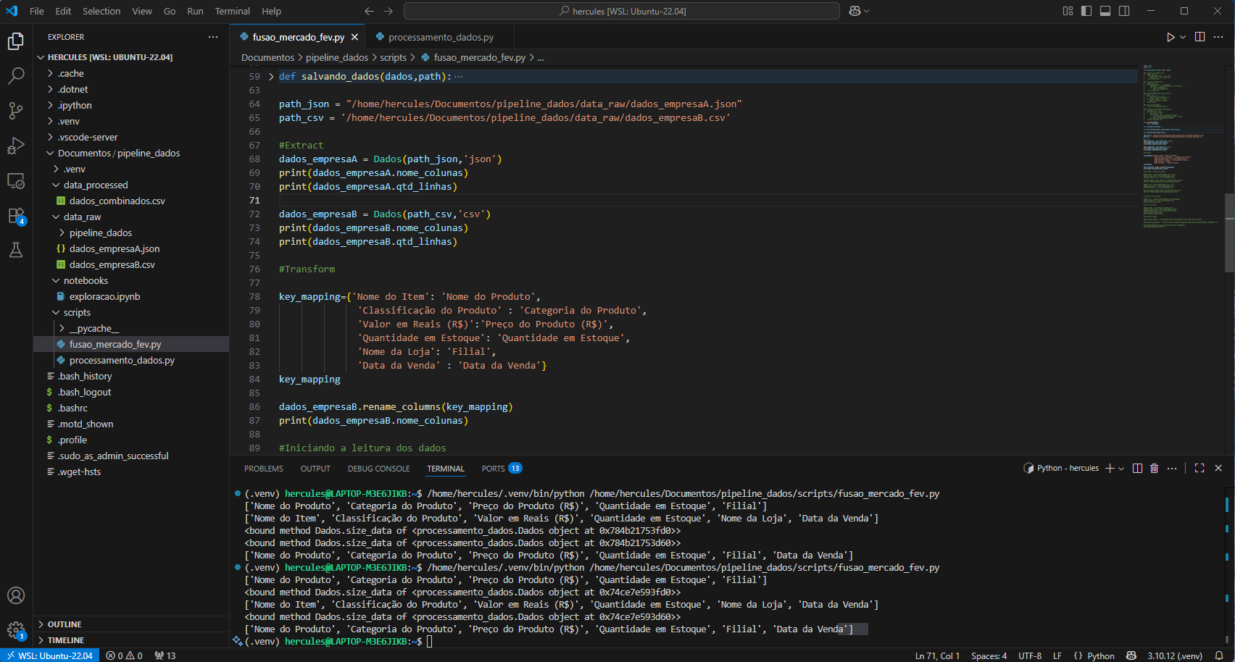Go forward navigation arrow
Viewport: 1235px width, 662px height.
(388, 11)
